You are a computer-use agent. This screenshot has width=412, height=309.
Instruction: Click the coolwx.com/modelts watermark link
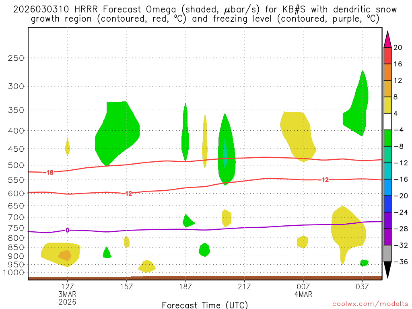370,304
